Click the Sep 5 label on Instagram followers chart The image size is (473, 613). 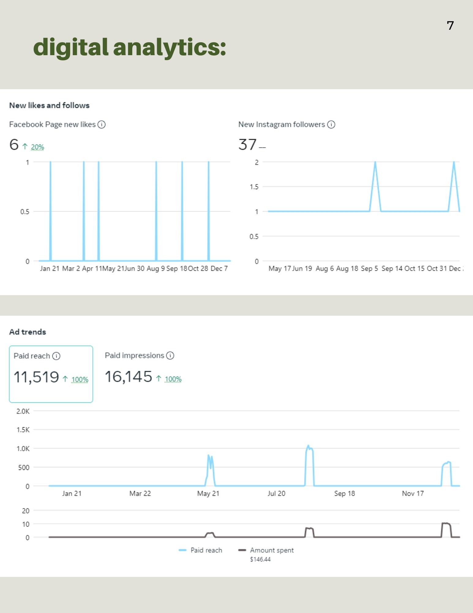369,268
